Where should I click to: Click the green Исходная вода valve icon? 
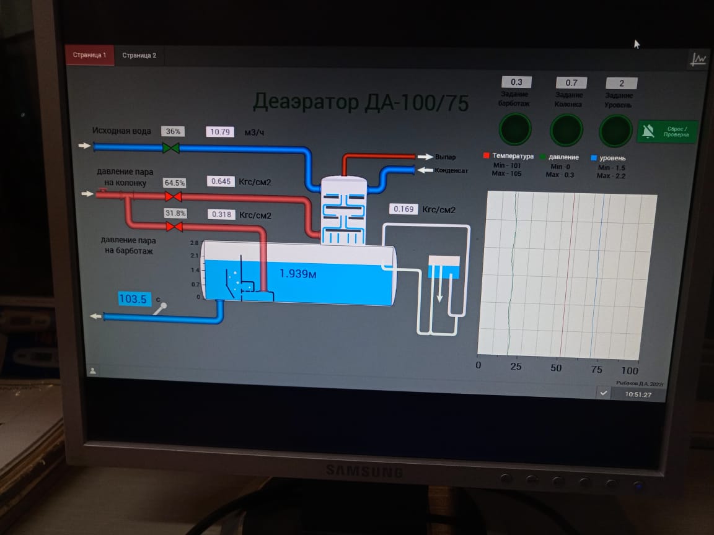point(171,148)
